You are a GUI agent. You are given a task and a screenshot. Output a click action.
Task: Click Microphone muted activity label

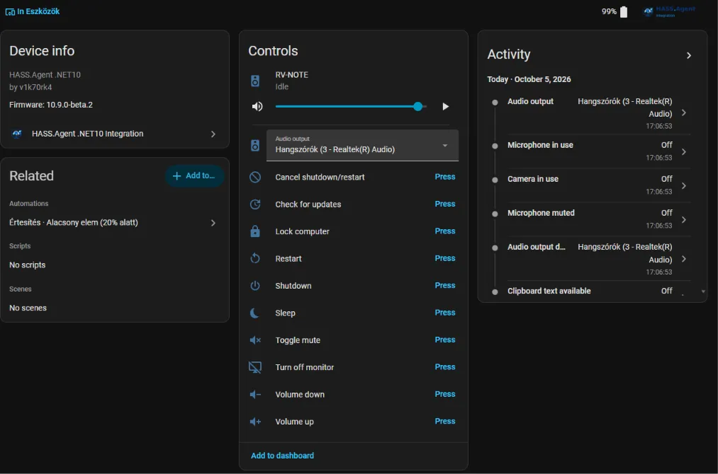[541, 212]
